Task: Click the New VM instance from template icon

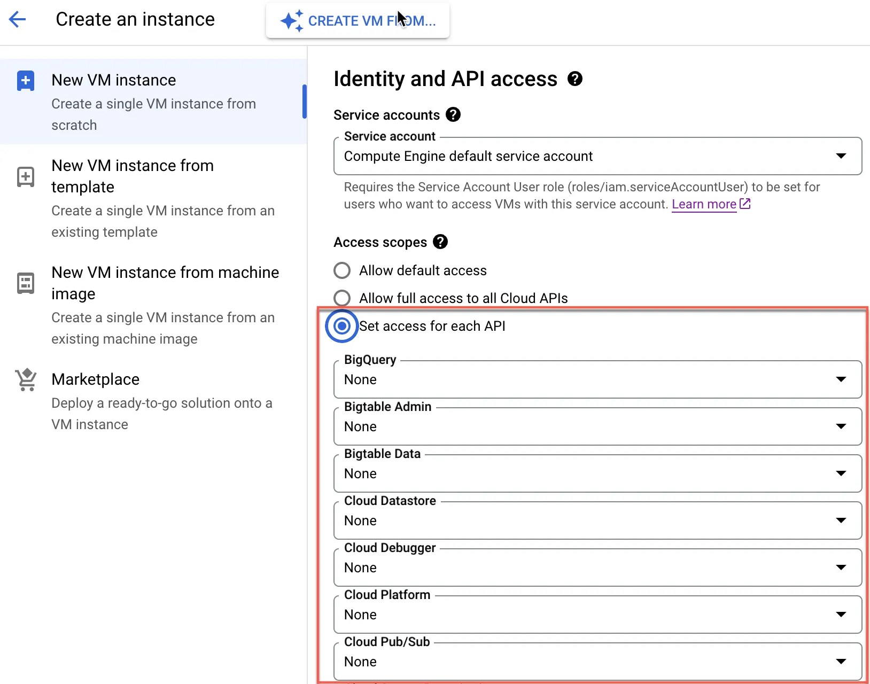Action: (x=26, y=177)
